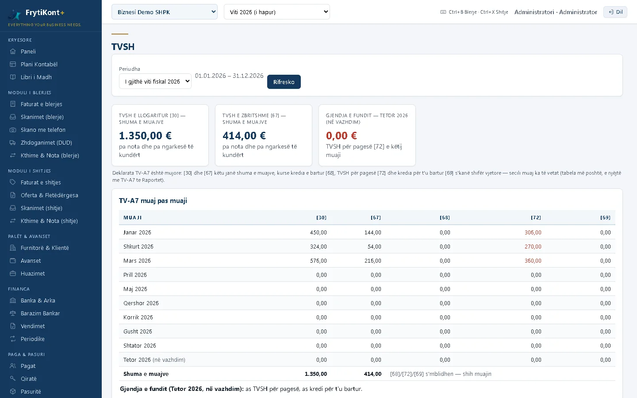Expand the Periudha period dropdown
Image resolution: width=637 pixels, height=398 pixels.
155,81
